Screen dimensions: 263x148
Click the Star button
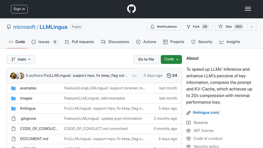click(x=231, y=27)
